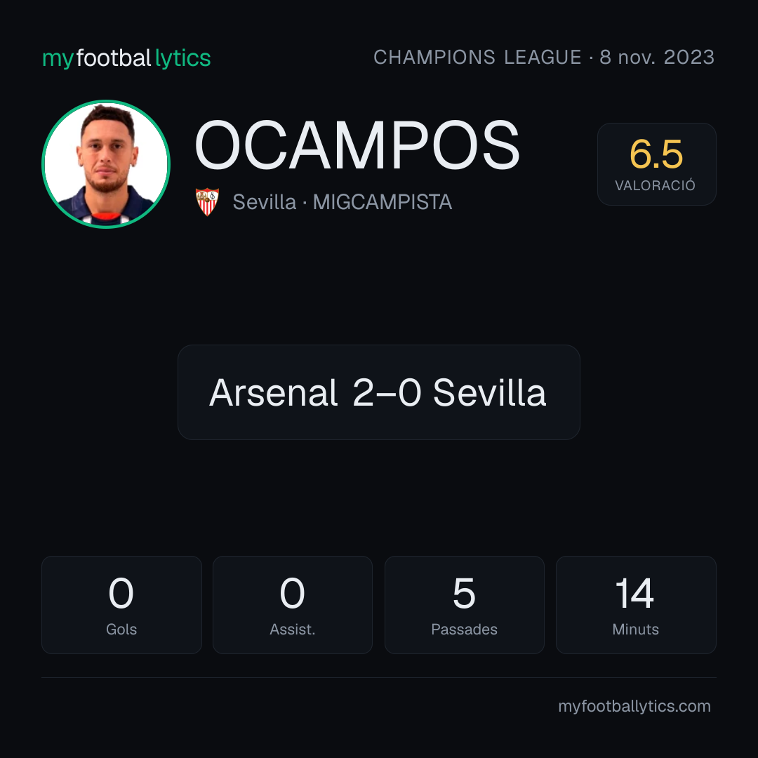Select the Minuts stat card
The image size is (758, 758).
point(636,605)
